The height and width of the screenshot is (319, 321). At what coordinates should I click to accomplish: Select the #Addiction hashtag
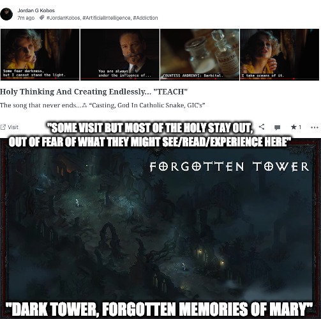[146, 18]
